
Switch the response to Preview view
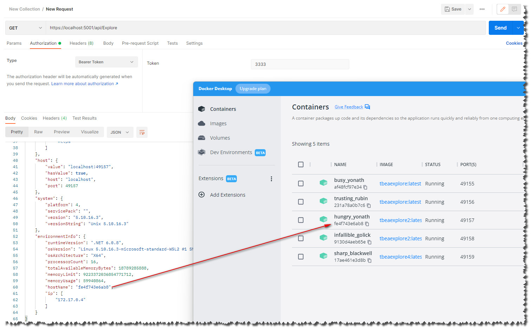pos(62,132)
